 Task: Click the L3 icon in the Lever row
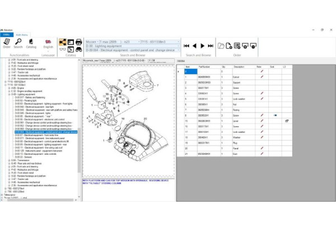tap(286, 121)
